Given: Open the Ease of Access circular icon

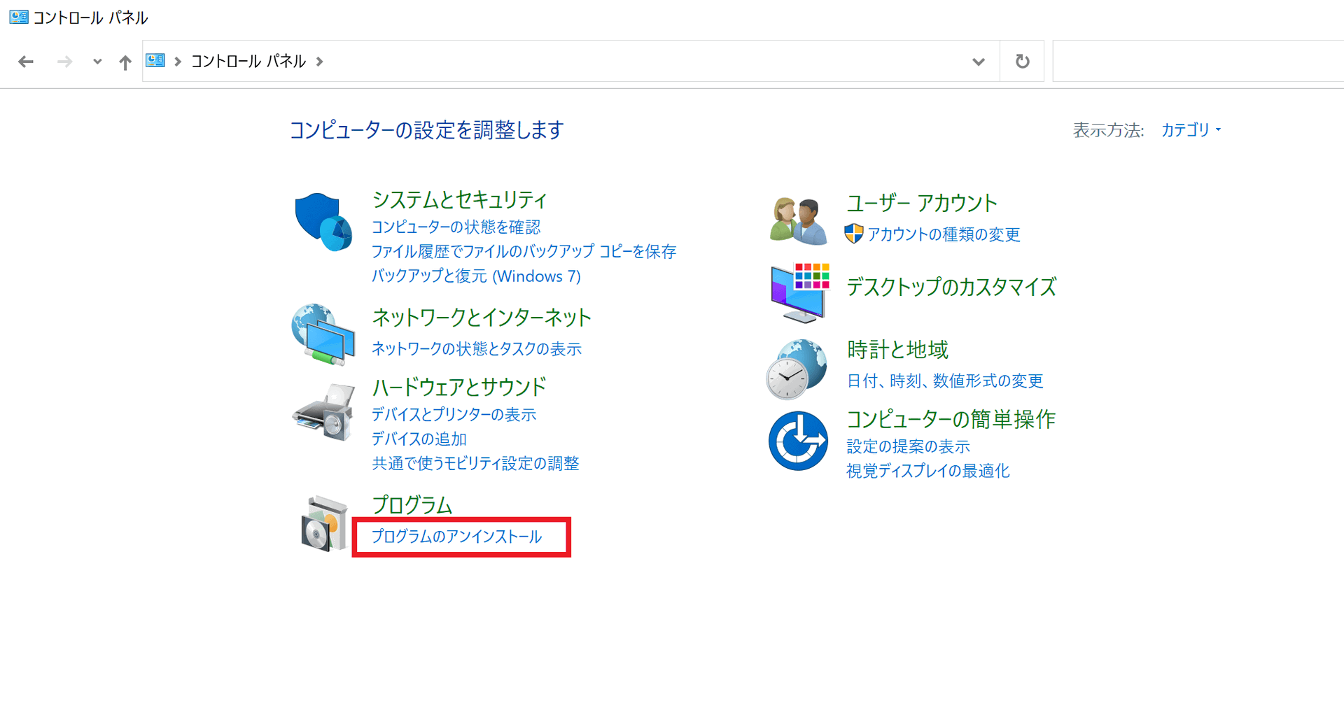Looking at the screenshot, I should click(x=798, y=441).
